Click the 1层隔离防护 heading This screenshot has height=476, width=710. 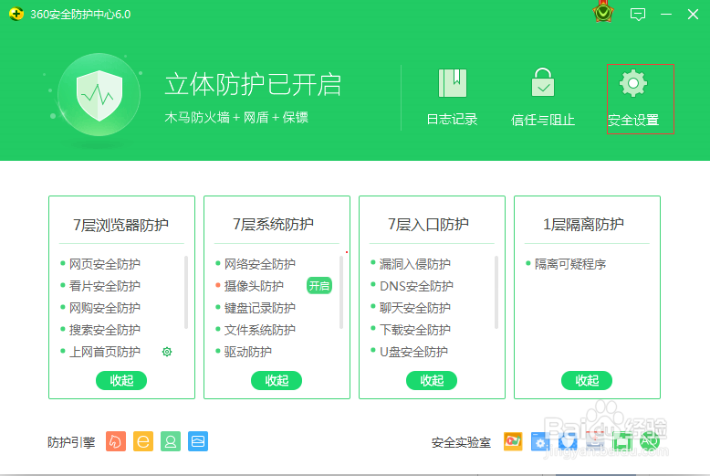[x=584, y=224]
